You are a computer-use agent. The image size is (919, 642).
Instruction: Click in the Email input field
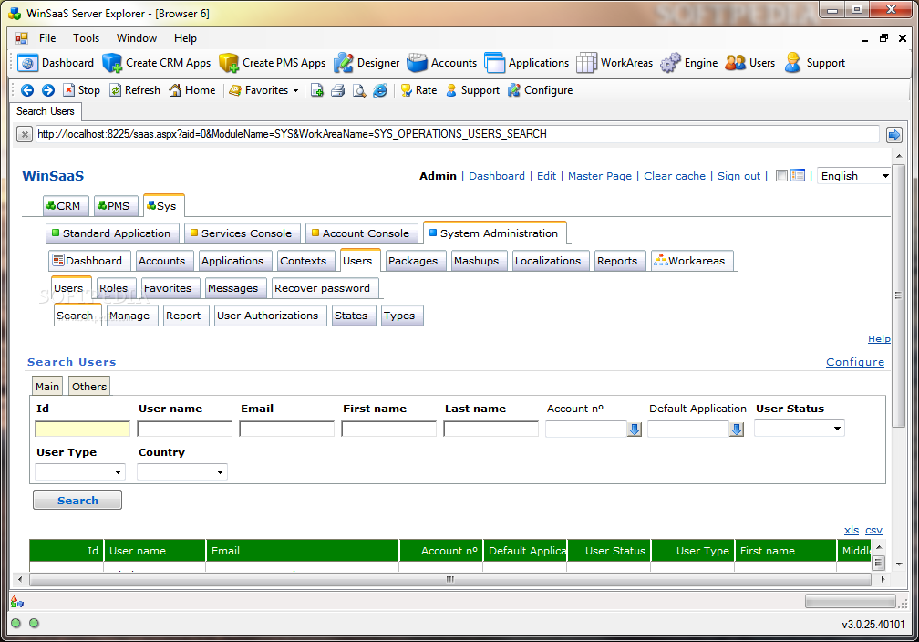[286, 430]
